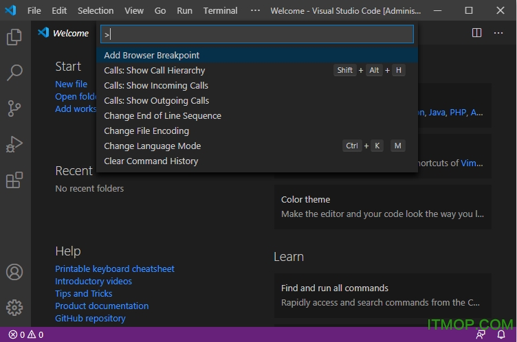
Task: Show errors and warnings status item
Action: point(25,334)
